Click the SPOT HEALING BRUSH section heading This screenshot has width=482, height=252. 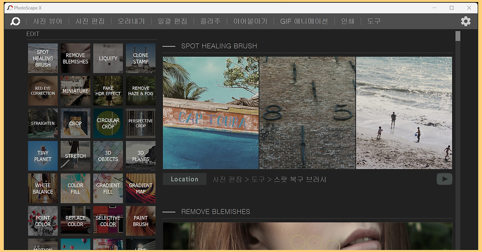[219, 46]
